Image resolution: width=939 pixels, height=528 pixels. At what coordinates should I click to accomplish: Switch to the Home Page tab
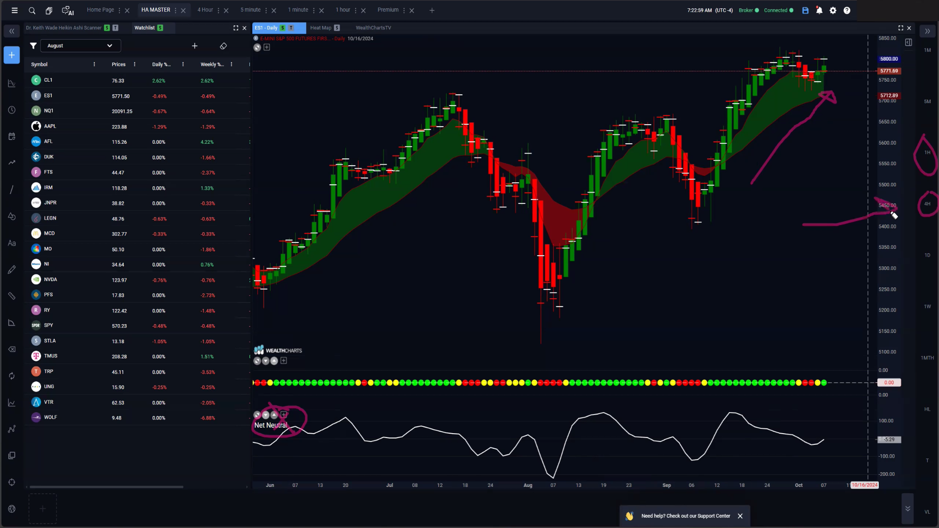(100, 10)
